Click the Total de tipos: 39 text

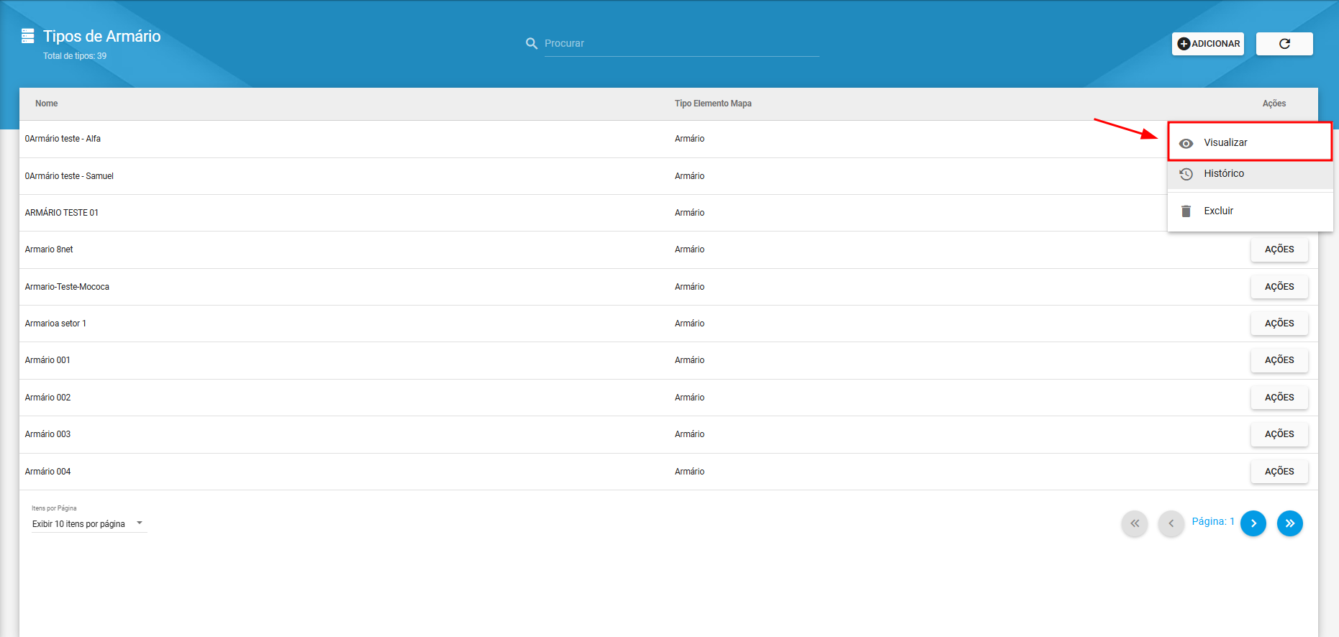75,56
